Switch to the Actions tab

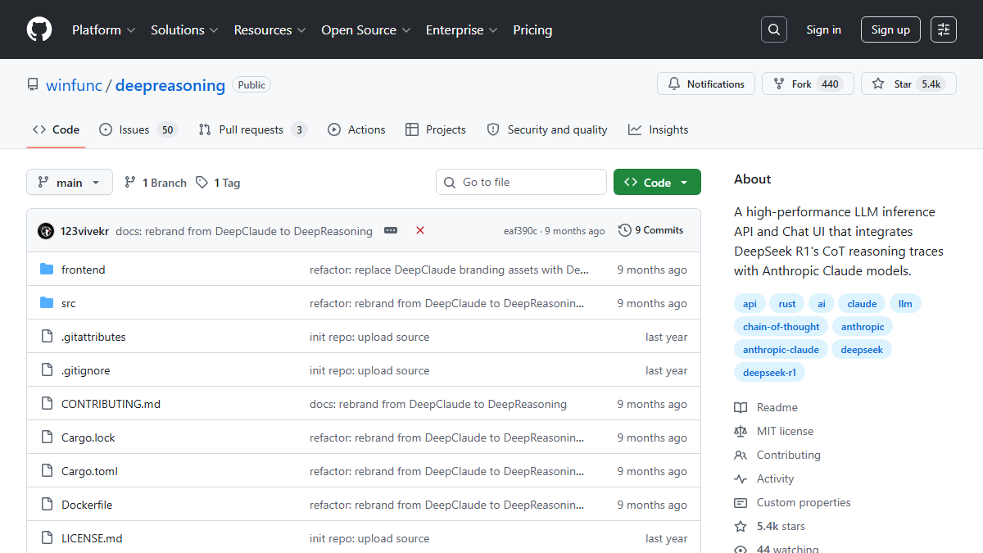[356, 129]
